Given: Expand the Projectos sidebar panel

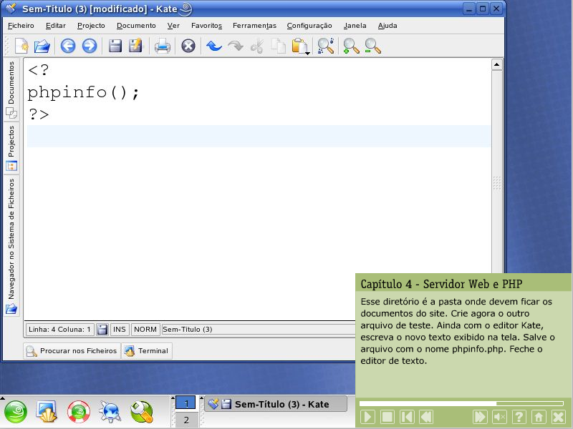Looking at the screenshot, I should tap(11, 147).
